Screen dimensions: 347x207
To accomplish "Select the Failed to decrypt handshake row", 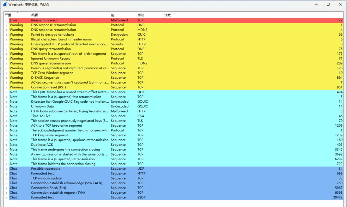I will click(x=176, y=34).
